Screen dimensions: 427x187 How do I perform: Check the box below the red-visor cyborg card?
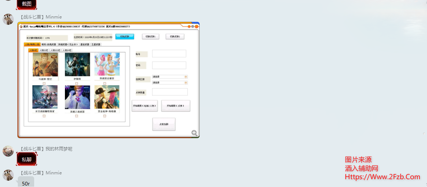click(44, 116)
